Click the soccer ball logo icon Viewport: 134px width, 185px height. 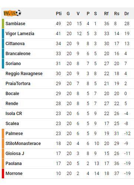[12, 13]
